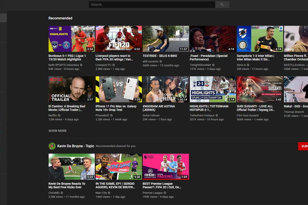308x205 pixels.
Task: Click the search magnifier button
Action: tap(222, 4)
